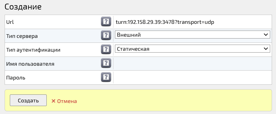Screen dimensions: 276x114
Task: Click the Создать button
Action: point(28,100)
